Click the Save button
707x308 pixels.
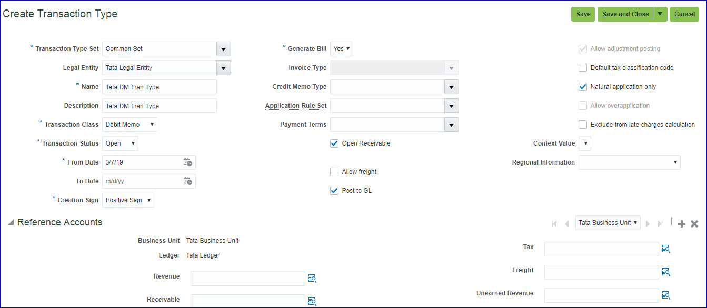[x=583, y=14]
